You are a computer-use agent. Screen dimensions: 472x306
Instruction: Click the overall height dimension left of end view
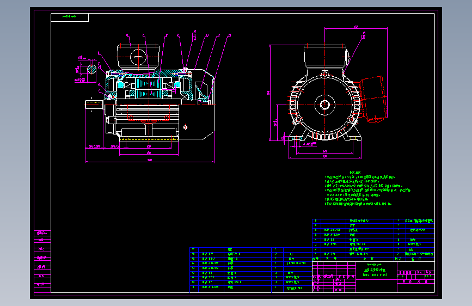click(268, 93)
